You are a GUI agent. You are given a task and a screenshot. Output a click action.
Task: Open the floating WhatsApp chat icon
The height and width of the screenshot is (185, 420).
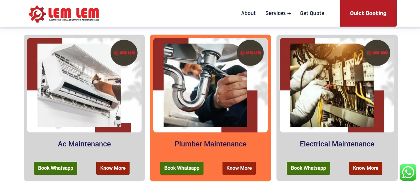(408, 172)
